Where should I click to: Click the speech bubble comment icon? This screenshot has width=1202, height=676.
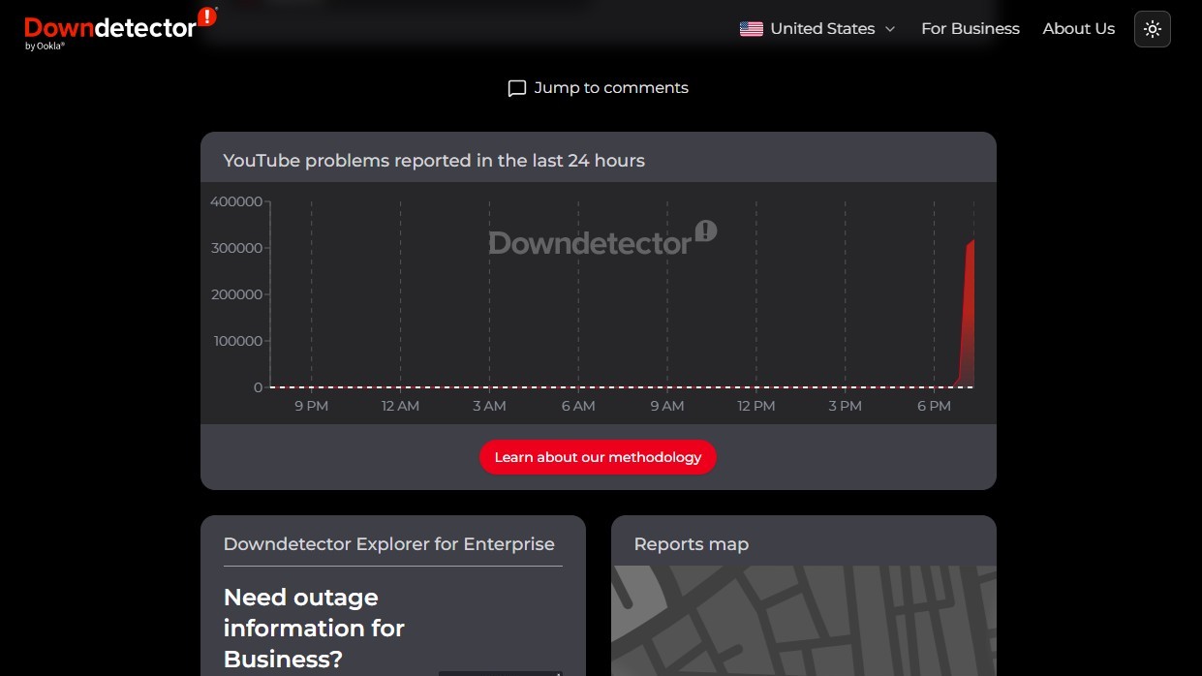tap(516, 88)
